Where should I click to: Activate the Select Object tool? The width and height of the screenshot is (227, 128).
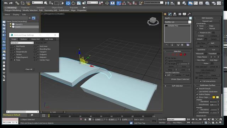coord(46,3)
